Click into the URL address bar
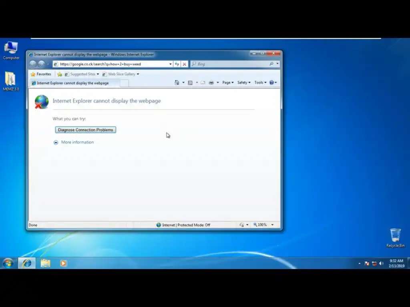410x307 pixels. coord(113,64)
